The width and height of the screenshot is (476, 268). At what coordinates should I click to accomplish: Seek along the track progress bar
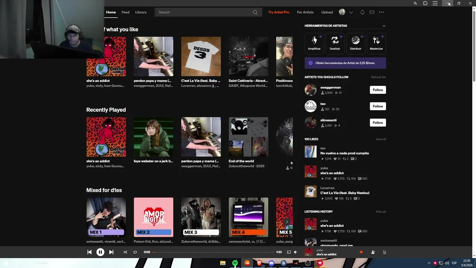(x=213, y=252)
